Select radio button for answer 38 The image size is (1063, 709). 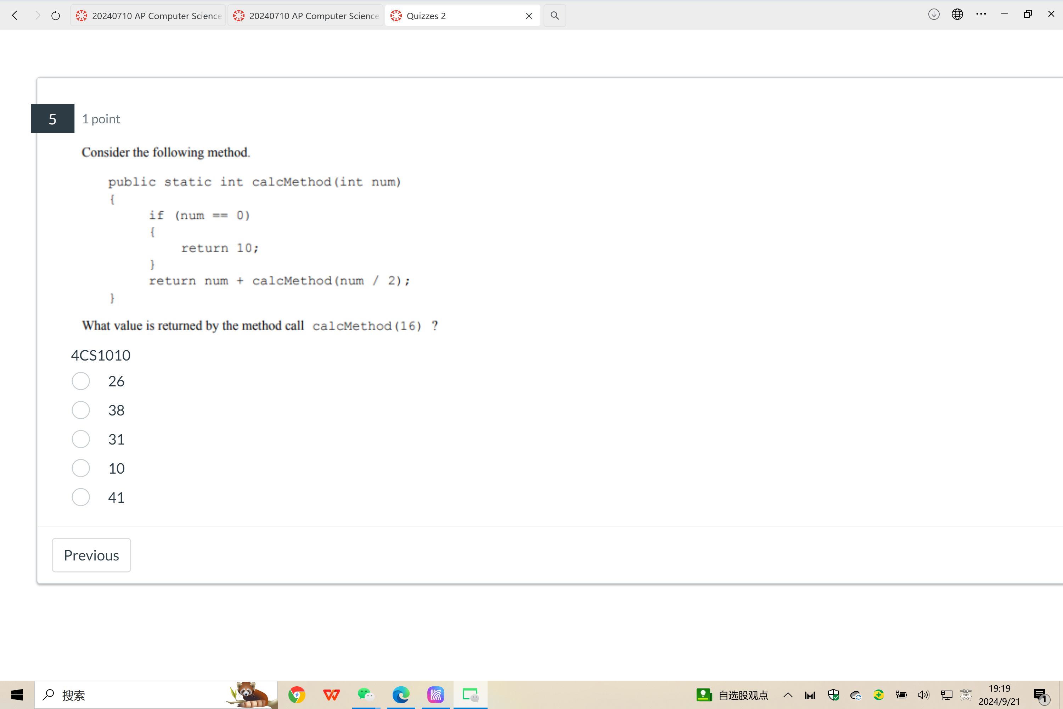coord(82,410)
